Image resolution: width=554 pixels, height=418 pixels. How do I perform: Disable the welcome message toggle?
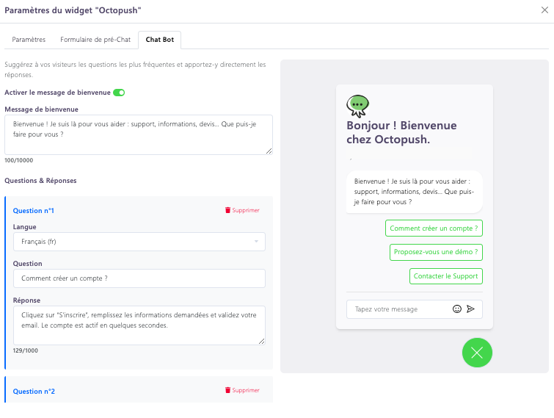(119, 93)
